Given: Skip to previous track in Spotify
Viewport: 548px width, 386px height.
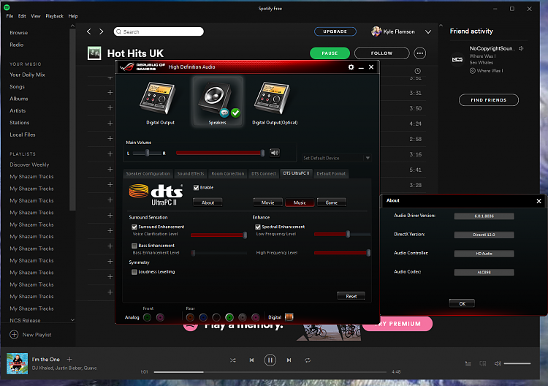Looking at the screenshot, I should (251, 360).
